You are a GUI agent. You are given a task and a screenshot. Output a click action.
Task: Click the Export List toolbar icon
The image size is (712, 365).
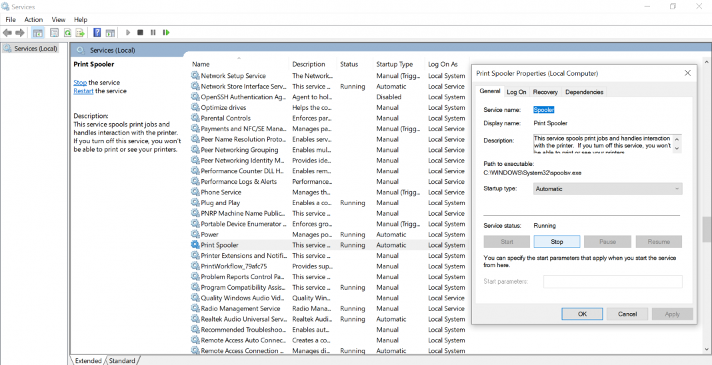pos(80,33)
